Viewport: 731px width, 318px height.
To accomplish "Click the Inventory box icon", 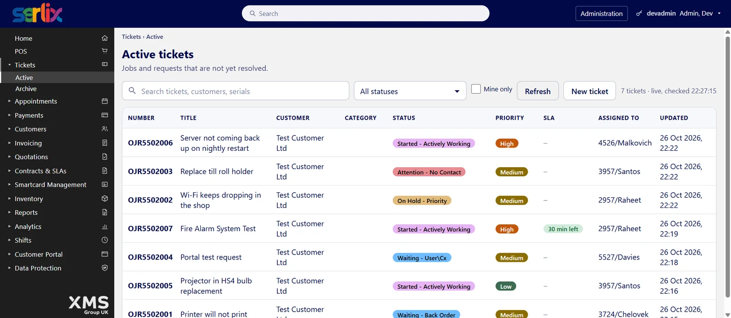I will 105,199.
